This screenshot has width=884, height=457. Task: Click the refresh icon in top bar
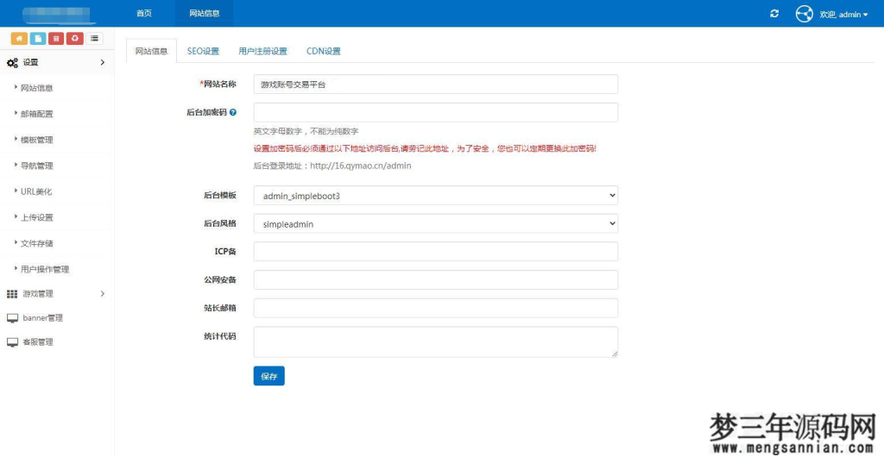(x=774, y=14)
